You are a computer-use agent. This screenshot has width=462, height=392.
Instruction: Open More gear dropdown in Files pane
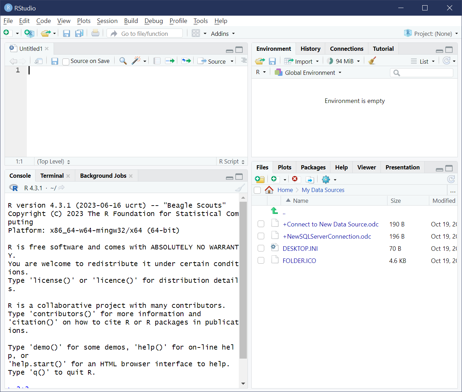[329, 179]
